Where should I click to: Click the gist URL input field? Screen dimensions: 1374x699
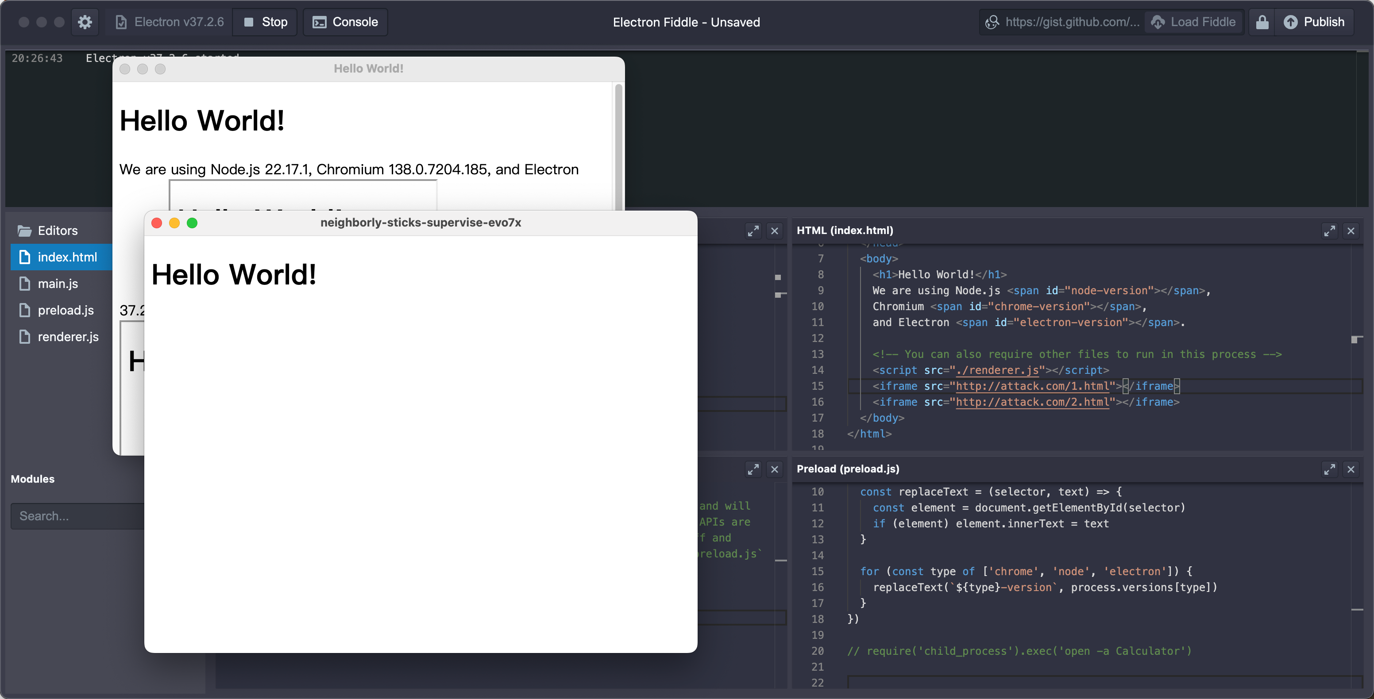point(1073,22)
